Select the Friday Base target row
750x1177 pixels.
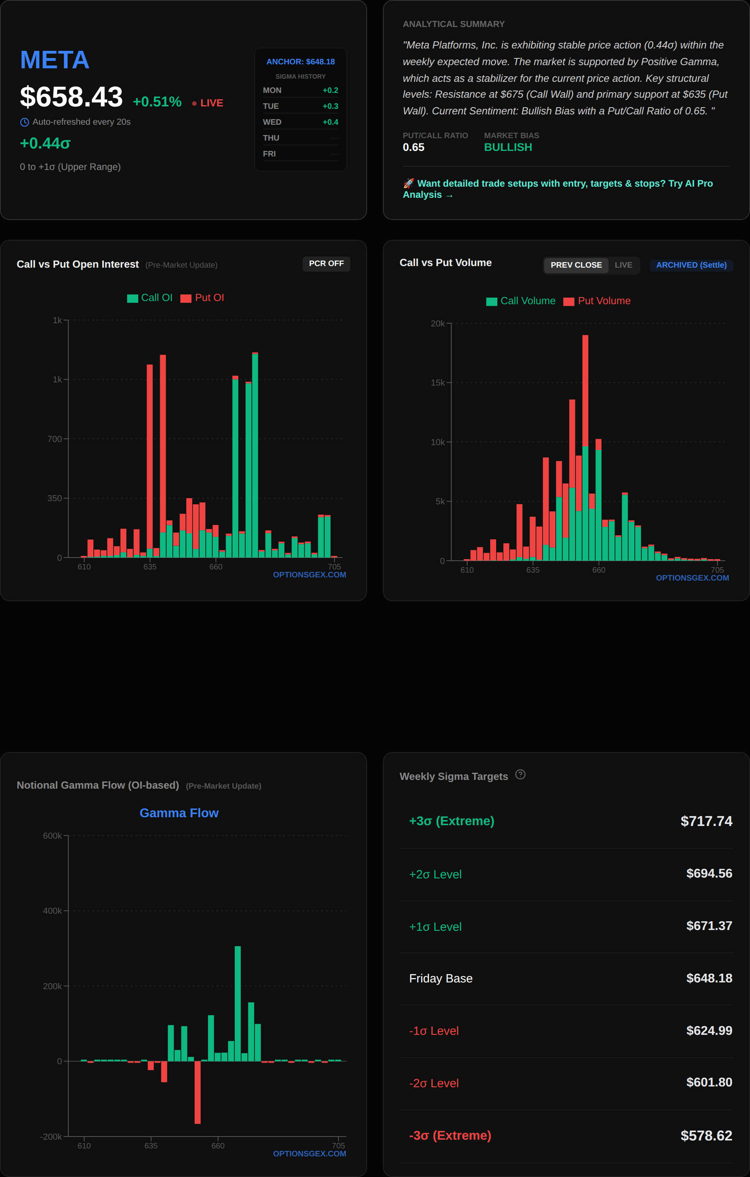pyautogui.click(x=566, y=978)
